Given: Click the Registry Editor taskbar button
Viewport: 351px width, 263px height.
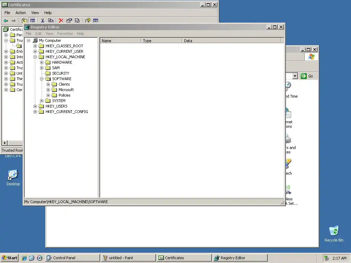Looking at the screenshot, I should [240, 258].
